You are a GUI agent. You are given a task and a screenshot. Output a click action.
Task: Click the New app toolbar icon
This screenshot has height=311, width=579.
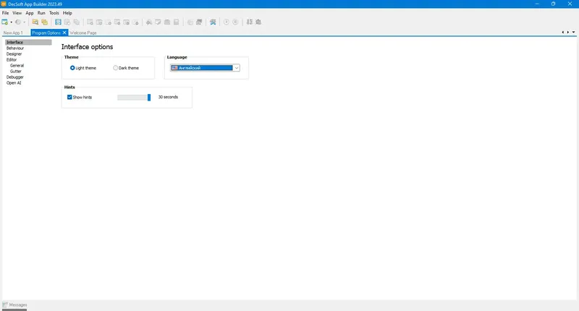pos(5,22)
